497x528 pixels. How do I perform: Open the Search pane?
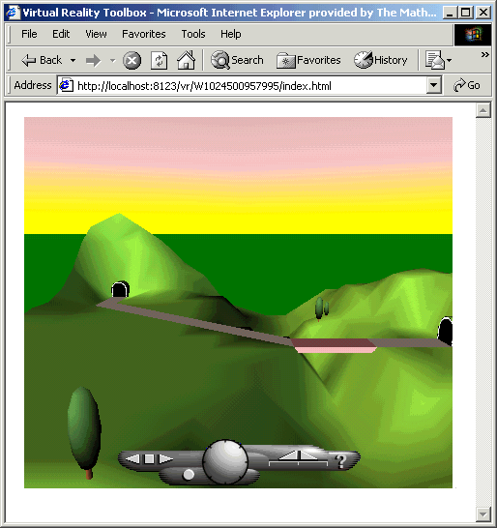(237, 60)
